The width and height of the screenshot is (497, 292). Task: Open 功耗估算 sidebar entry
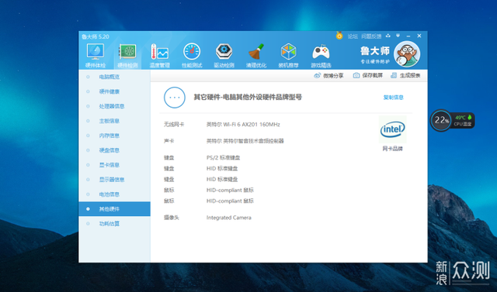[x=109, y=224]
